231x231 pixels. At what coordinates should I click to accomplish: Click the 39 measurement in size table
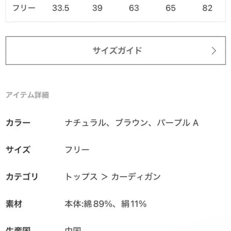97,8
